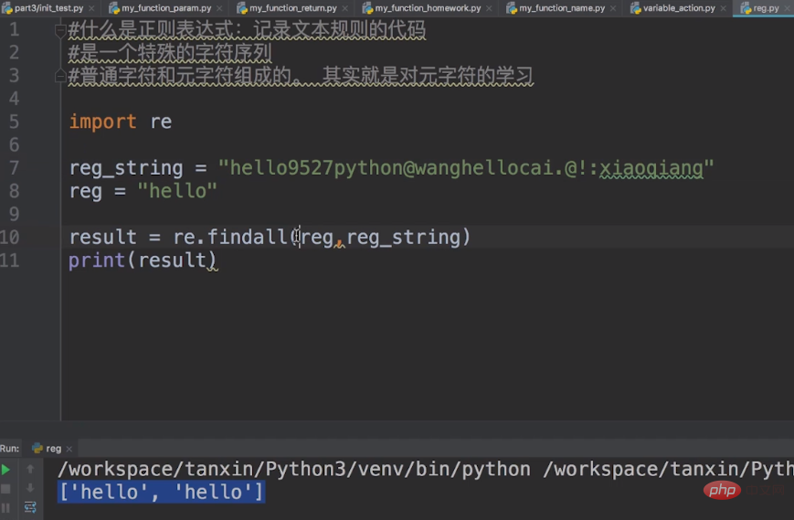Click the file icon on variable_action.py tab
The height and width of the screenshot is (520, 794).
636,8
